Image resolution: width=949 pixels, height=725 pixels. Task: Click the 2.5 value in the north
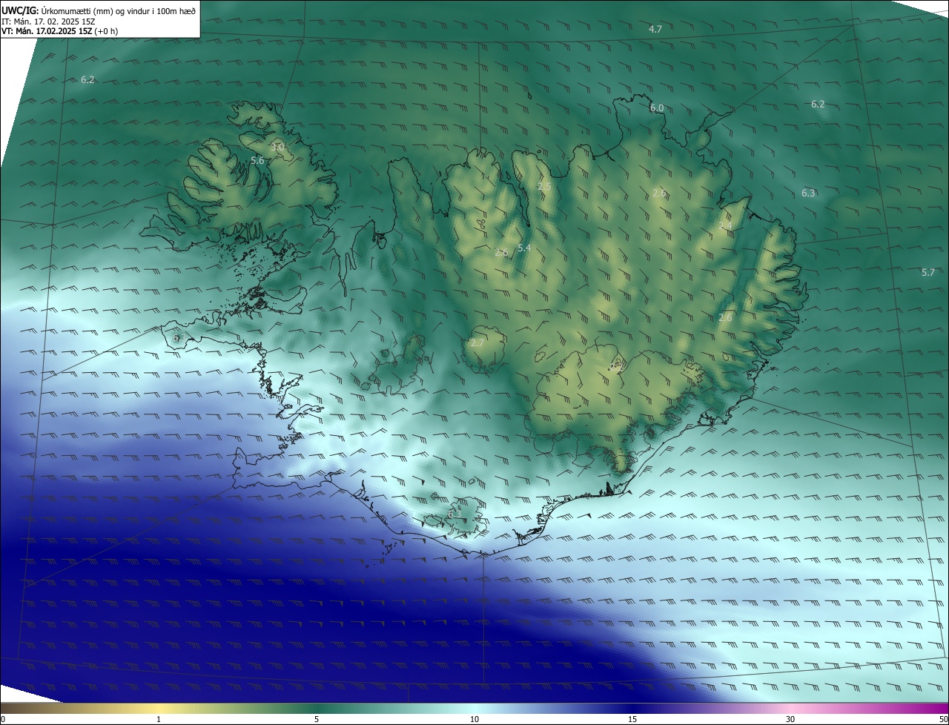coord(544,186)
